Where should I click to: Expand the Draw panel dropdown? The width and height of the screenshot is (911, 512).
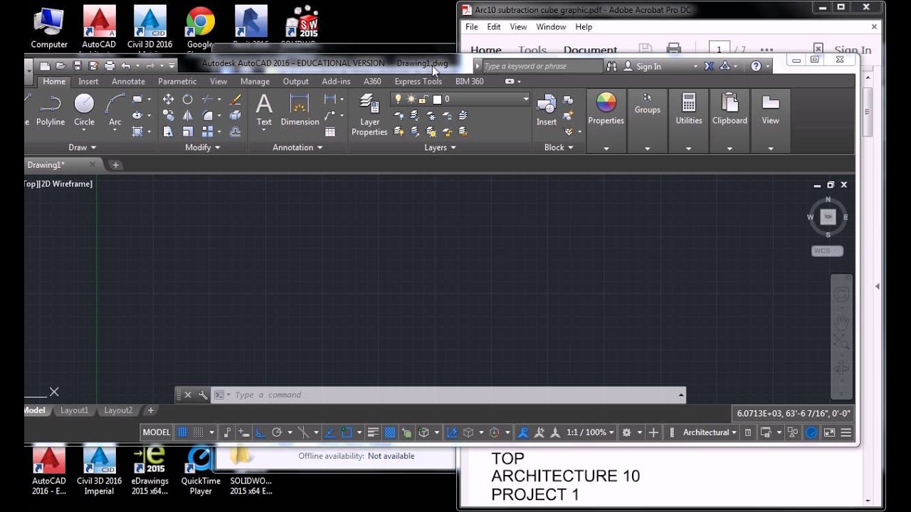tap(82, 147)
